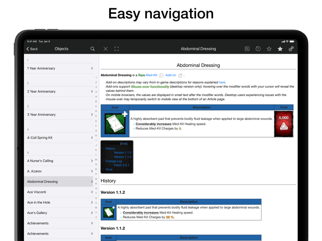
Task: Jump to letter Z in index bar
Action: click(x=96, y=217)
